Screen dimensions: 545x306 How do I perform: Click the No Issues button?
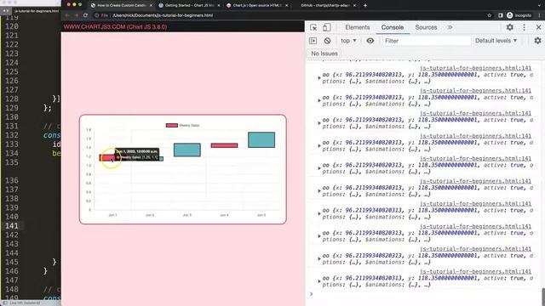click(324, 54)
